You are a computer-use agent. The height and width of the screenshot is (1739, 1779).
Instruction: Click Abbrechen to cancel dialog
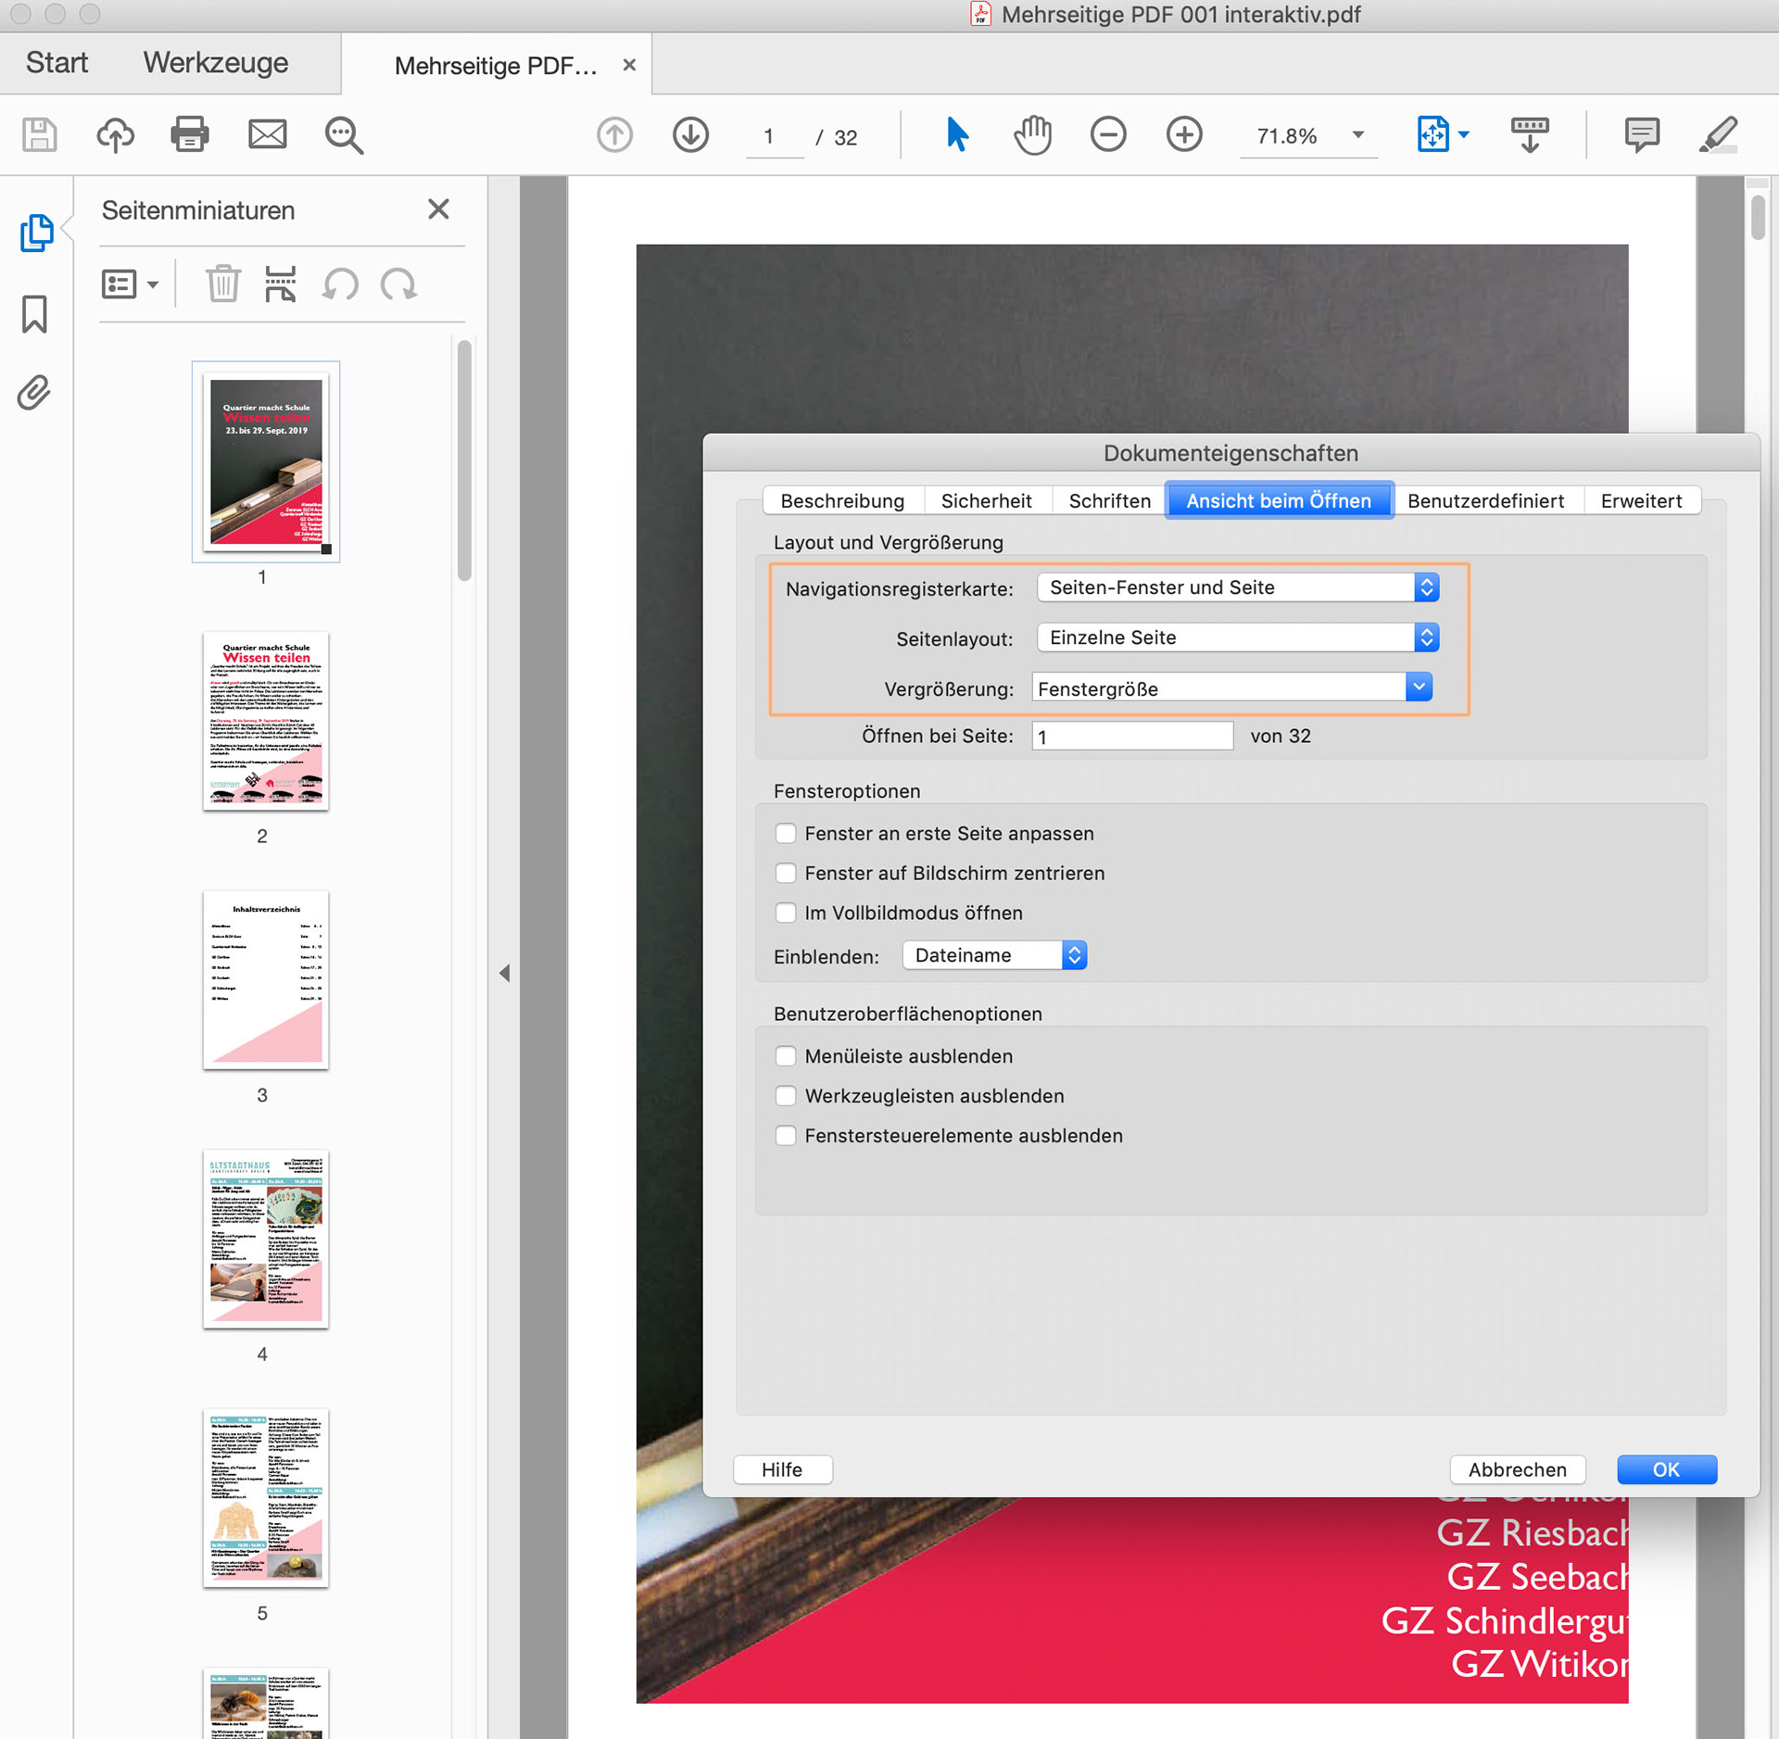tap(1518, 1469)
